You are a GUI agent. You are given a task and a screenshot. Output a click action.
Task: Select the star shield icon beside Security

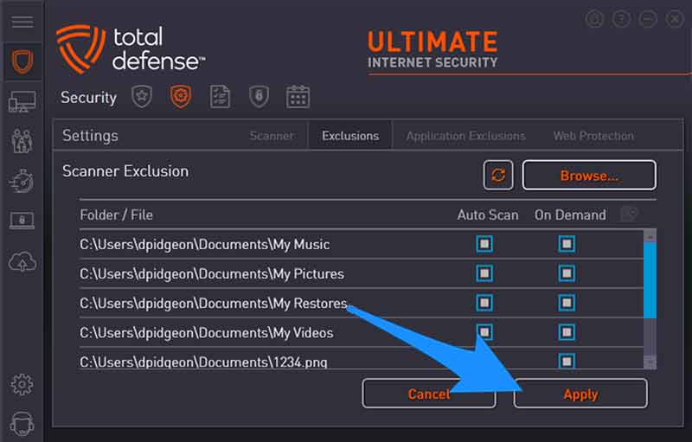(x=142, y=96)
